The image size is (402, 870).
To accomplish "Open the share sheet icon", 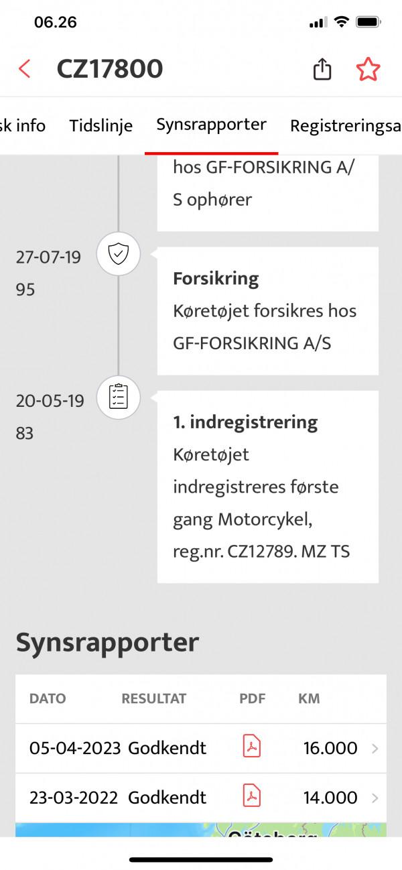I will [x=322, y=68].
